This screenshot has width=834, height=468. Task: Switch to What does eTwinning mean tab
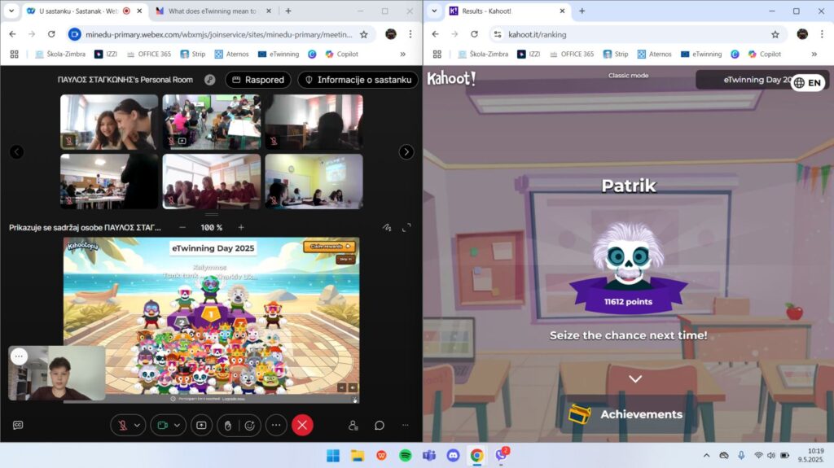tap(213, 11)
